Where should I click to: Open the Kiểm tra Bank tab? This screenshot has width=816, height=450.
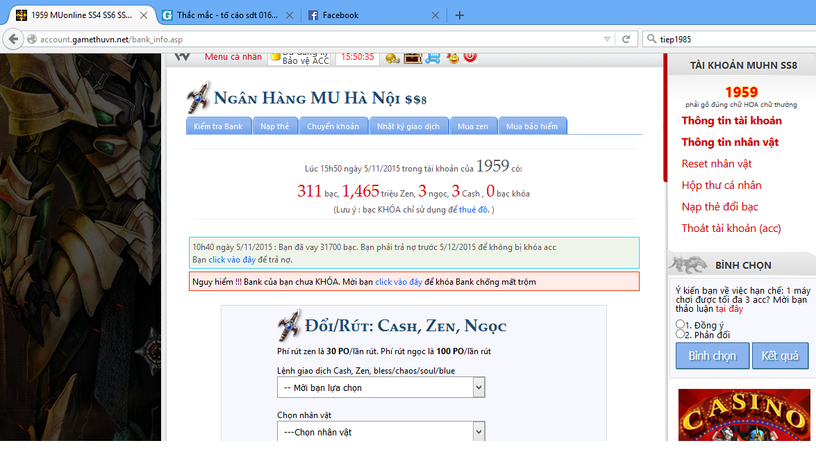(x=218, y=126)
